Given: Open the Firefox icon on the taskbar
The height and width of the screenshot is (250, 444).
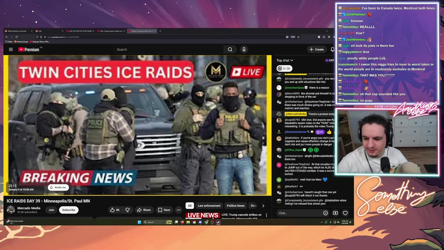Looking at the screenshot, I should pos(182,222).
